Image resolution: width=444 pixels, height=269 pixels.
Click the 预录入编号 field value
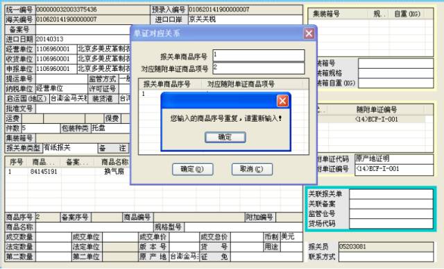pos(245,10)
